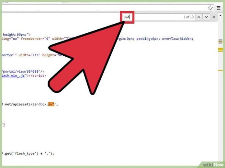Bookmark this page with the star icon

tap(210, 8)
